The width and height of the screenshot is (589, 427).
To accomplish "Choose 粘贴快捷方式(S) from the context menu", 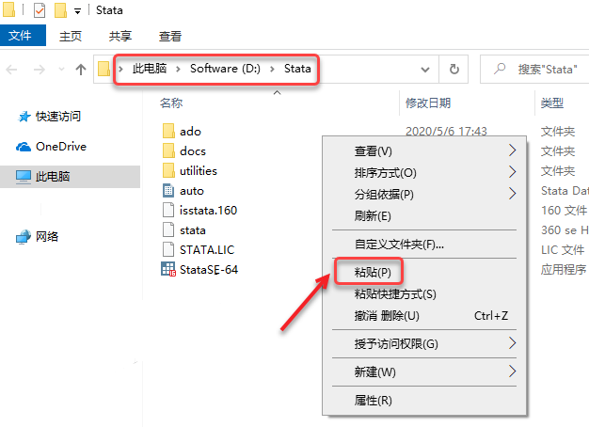I will (x=424, y=294).
